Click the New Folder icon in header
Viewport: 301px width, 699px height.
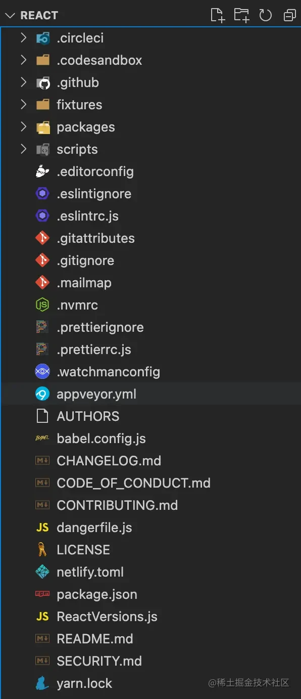pos(241,16)
